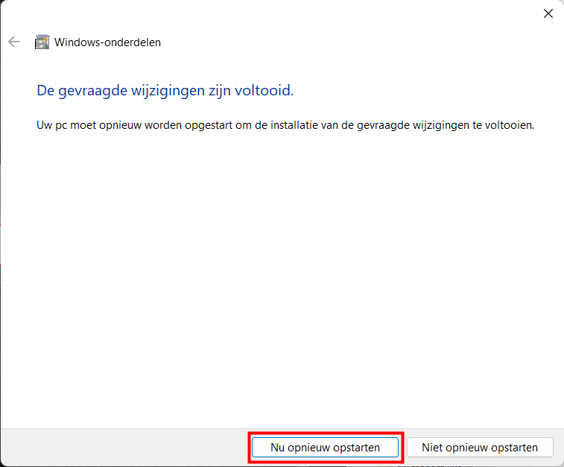Confirm the reboot with the highlighted button
564x467 pixels.
325,448
